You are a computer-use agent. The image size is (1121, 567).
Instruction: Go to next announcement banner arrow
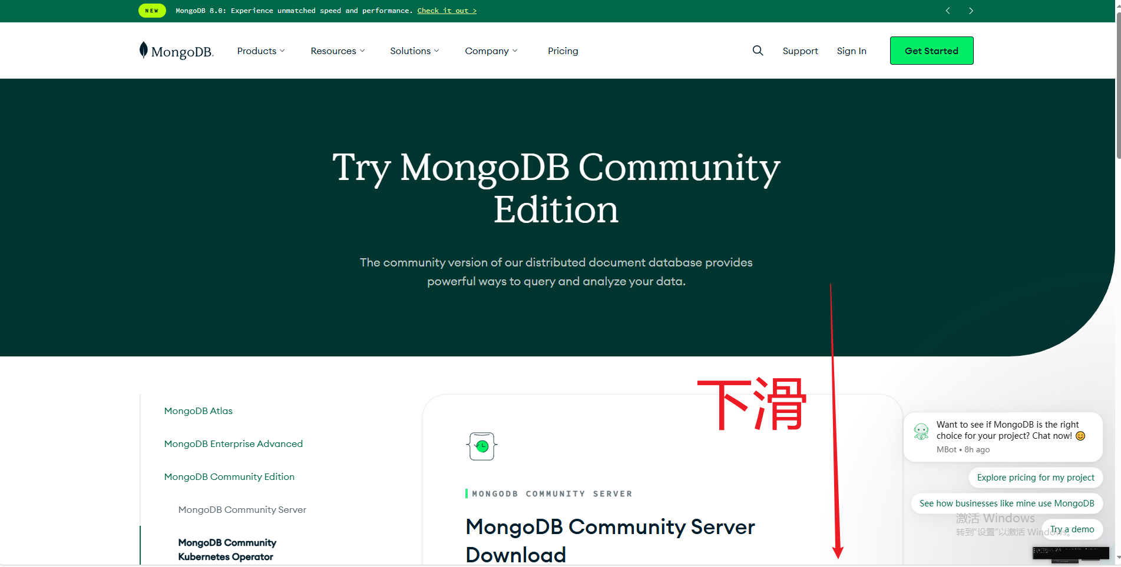tap(971, 11)
